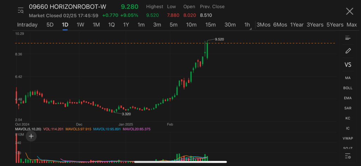This screenshot has height=166, width=361.
Task: Open indicator settings icon at bottom right
Action: (348, 157)
